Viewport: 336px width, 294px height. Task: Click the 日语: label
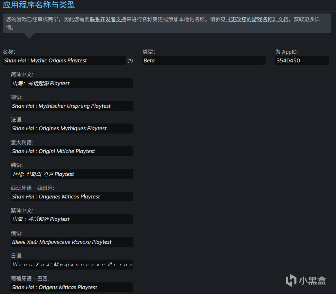pos(17,256)
